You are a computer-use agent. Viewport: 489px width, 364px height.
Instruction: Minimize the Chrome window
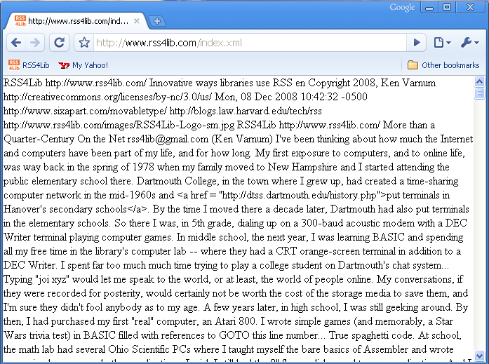[429, 8]
